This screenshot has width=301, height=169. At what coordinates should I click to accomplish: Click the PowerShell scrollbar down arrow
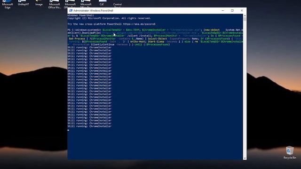tap(245, 158)
